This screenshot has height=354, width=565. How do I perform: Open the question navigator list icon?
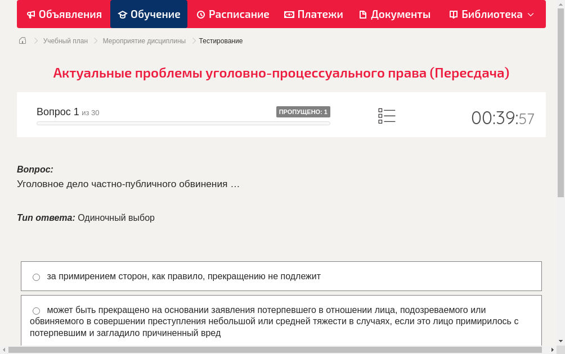pos(387,115)
